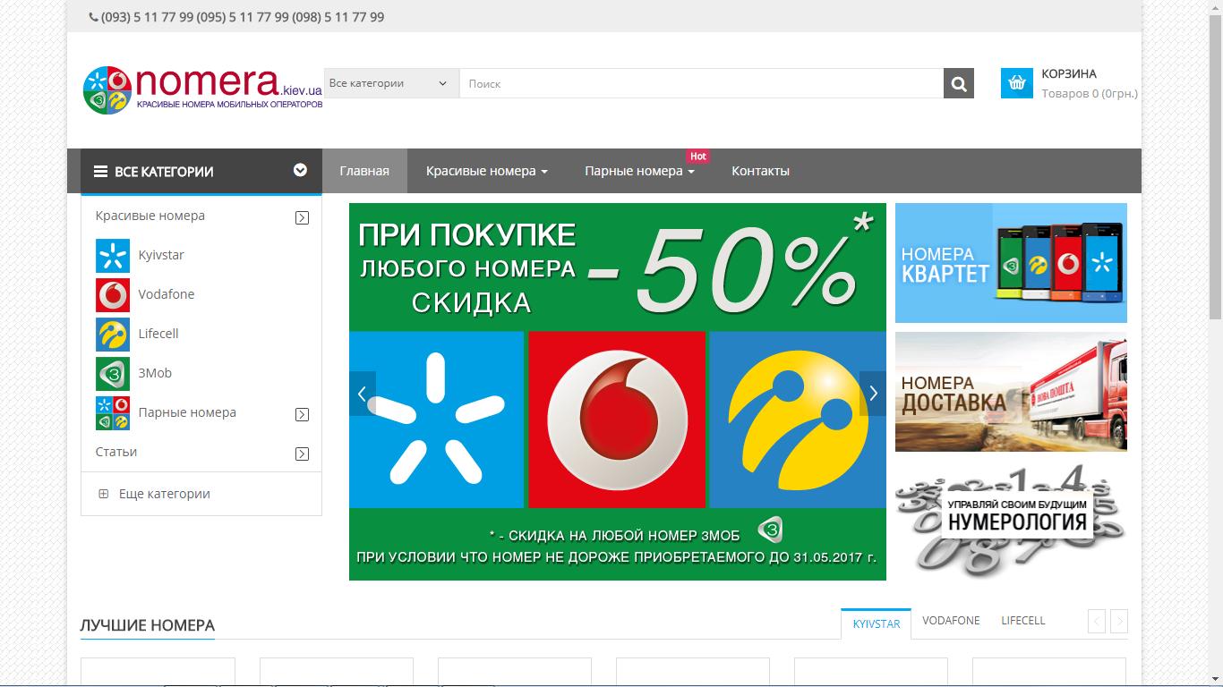This screenshot has height=687, width=1223.
Task: Show previous banner slide with left arrow
Action: point(362,394)
